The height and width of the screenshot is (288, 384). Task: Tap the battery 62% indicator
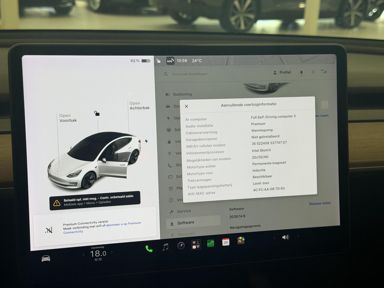coord(140,61)
